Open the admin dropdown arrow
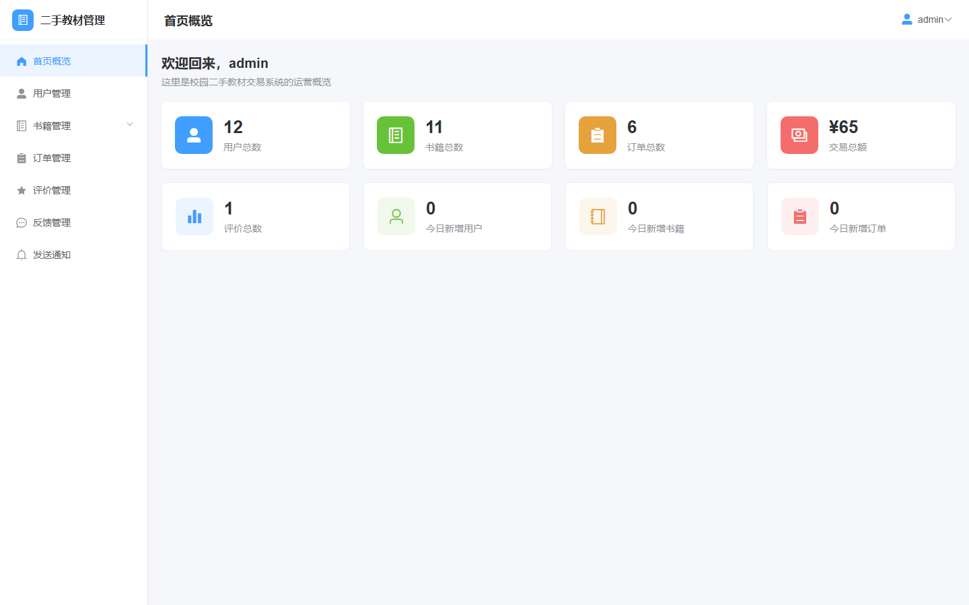Viewport: 969px width, 605px height. point(948,19)
